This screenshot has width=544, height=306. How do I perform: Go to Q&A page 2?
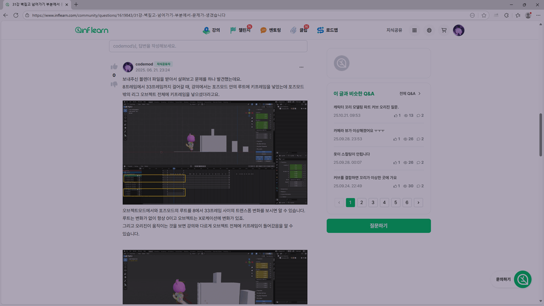pos(362,203)
